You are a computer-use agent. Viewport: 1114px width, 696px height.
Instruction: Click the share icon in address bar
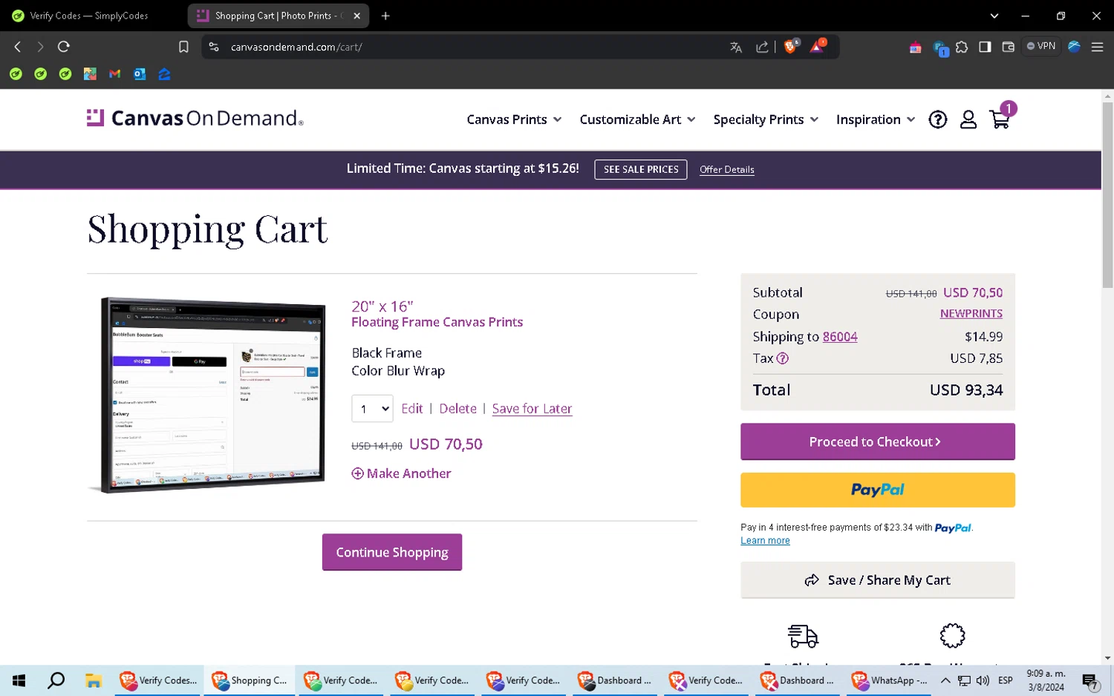pos(762,47)
